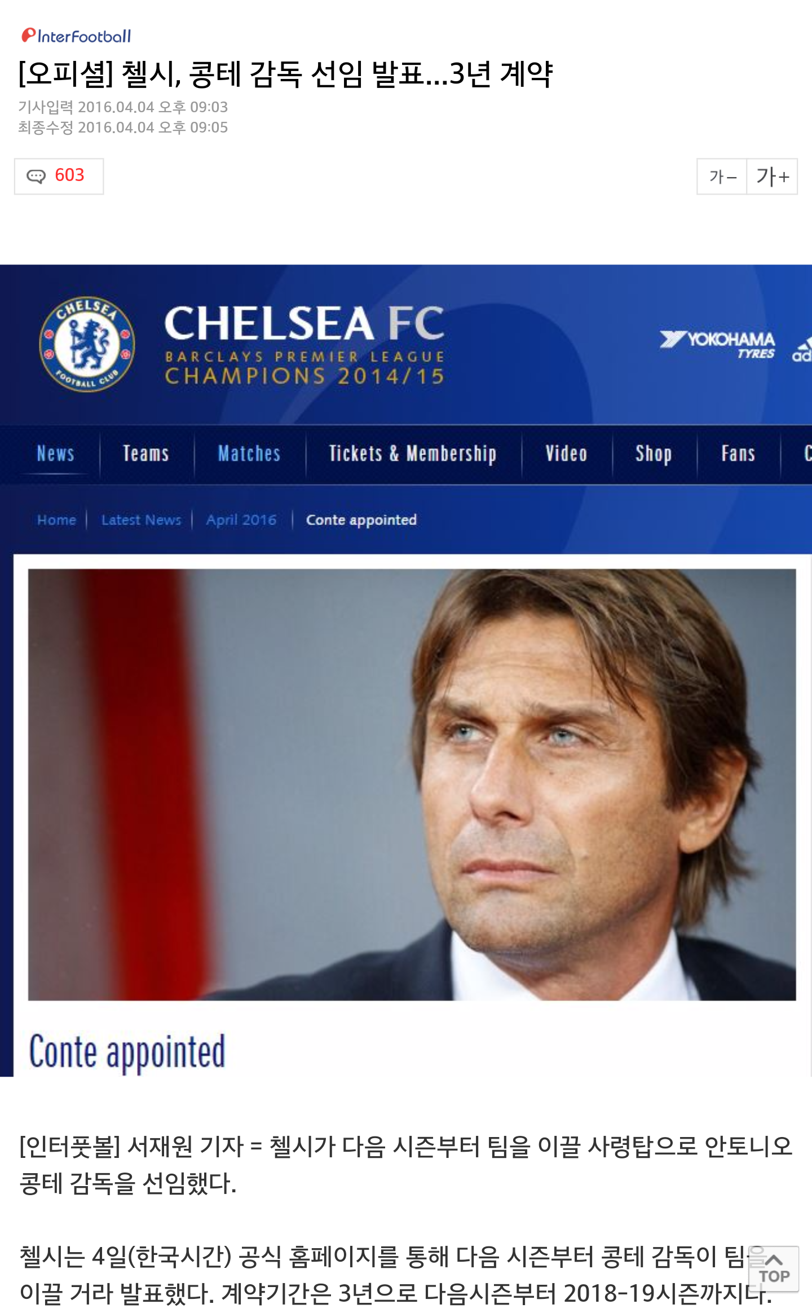812x1313 pixels.
Task: Open the comments bubble showing 603
Action: pyautogui.click(x=59, y=176)
